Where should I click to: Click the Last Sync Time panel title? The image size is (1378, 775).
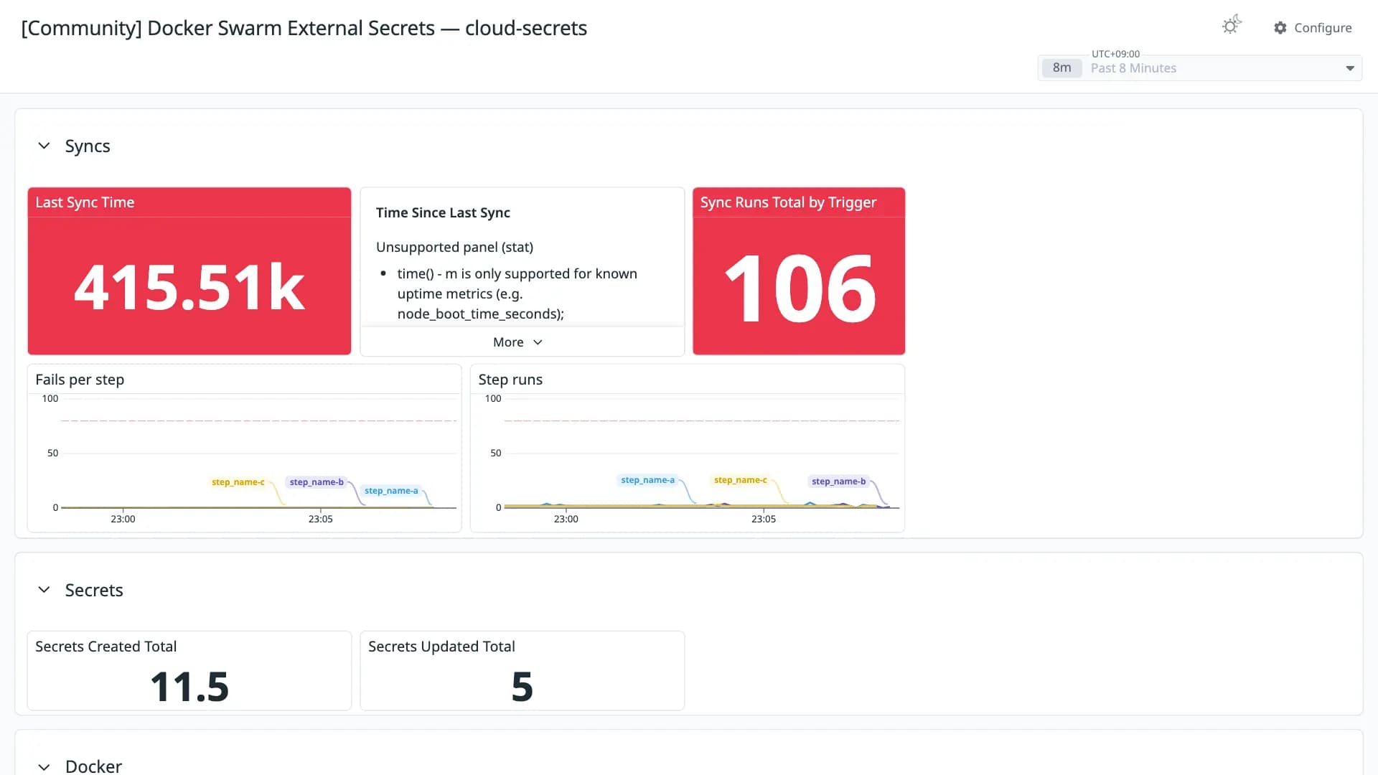pos(85,202)
